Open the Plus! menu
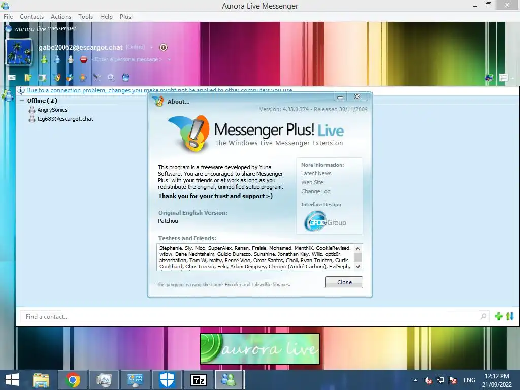 (x=126, y=17)
